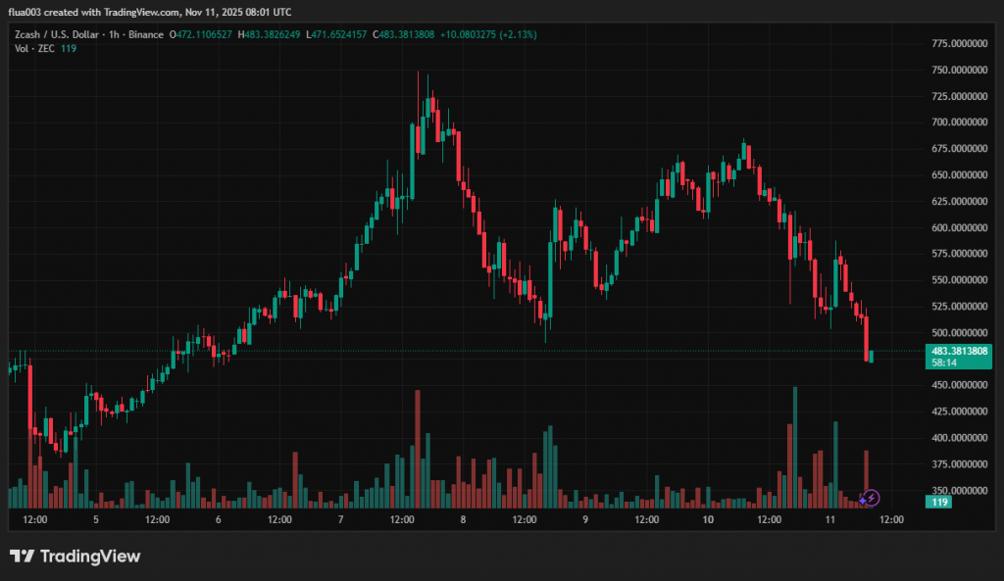Click the green volume label 119 on the axis
Screen dimensions: 1004x581
(x=938, y=501)
